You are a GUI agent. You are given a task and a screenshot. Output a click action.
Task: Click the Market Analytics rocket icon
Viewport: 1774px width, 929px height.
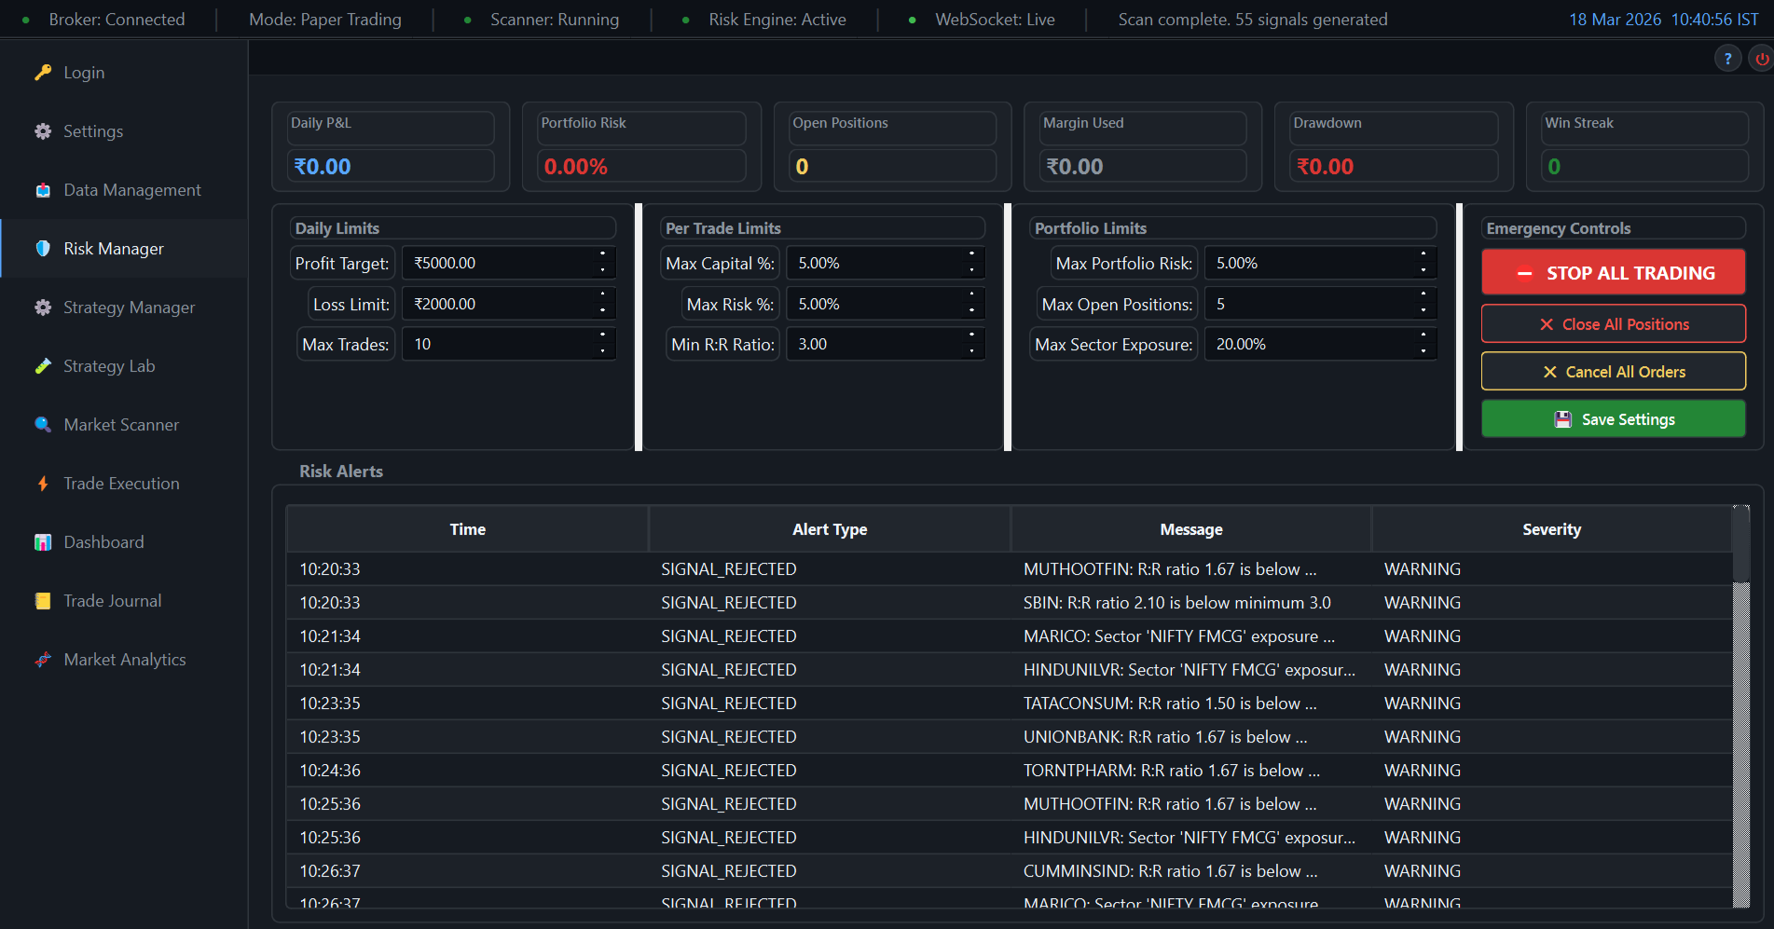pyautogui.click(x=43, y=659)
